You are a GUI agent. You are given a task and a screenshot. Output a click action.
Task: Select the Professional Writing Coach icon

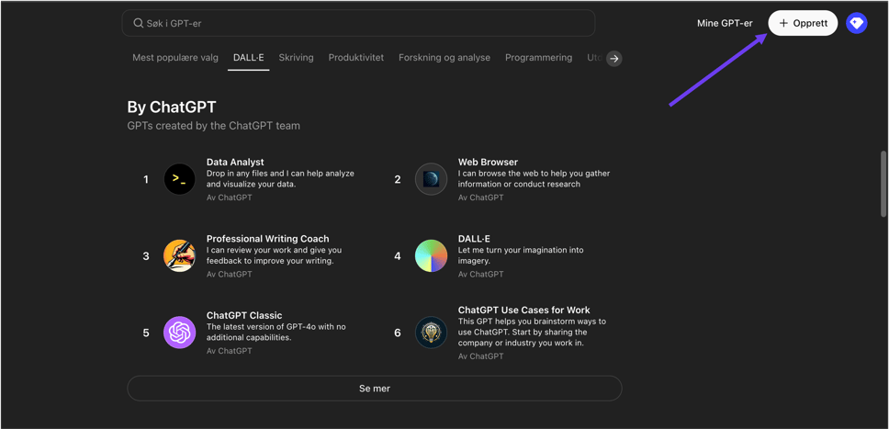(179, 255)
